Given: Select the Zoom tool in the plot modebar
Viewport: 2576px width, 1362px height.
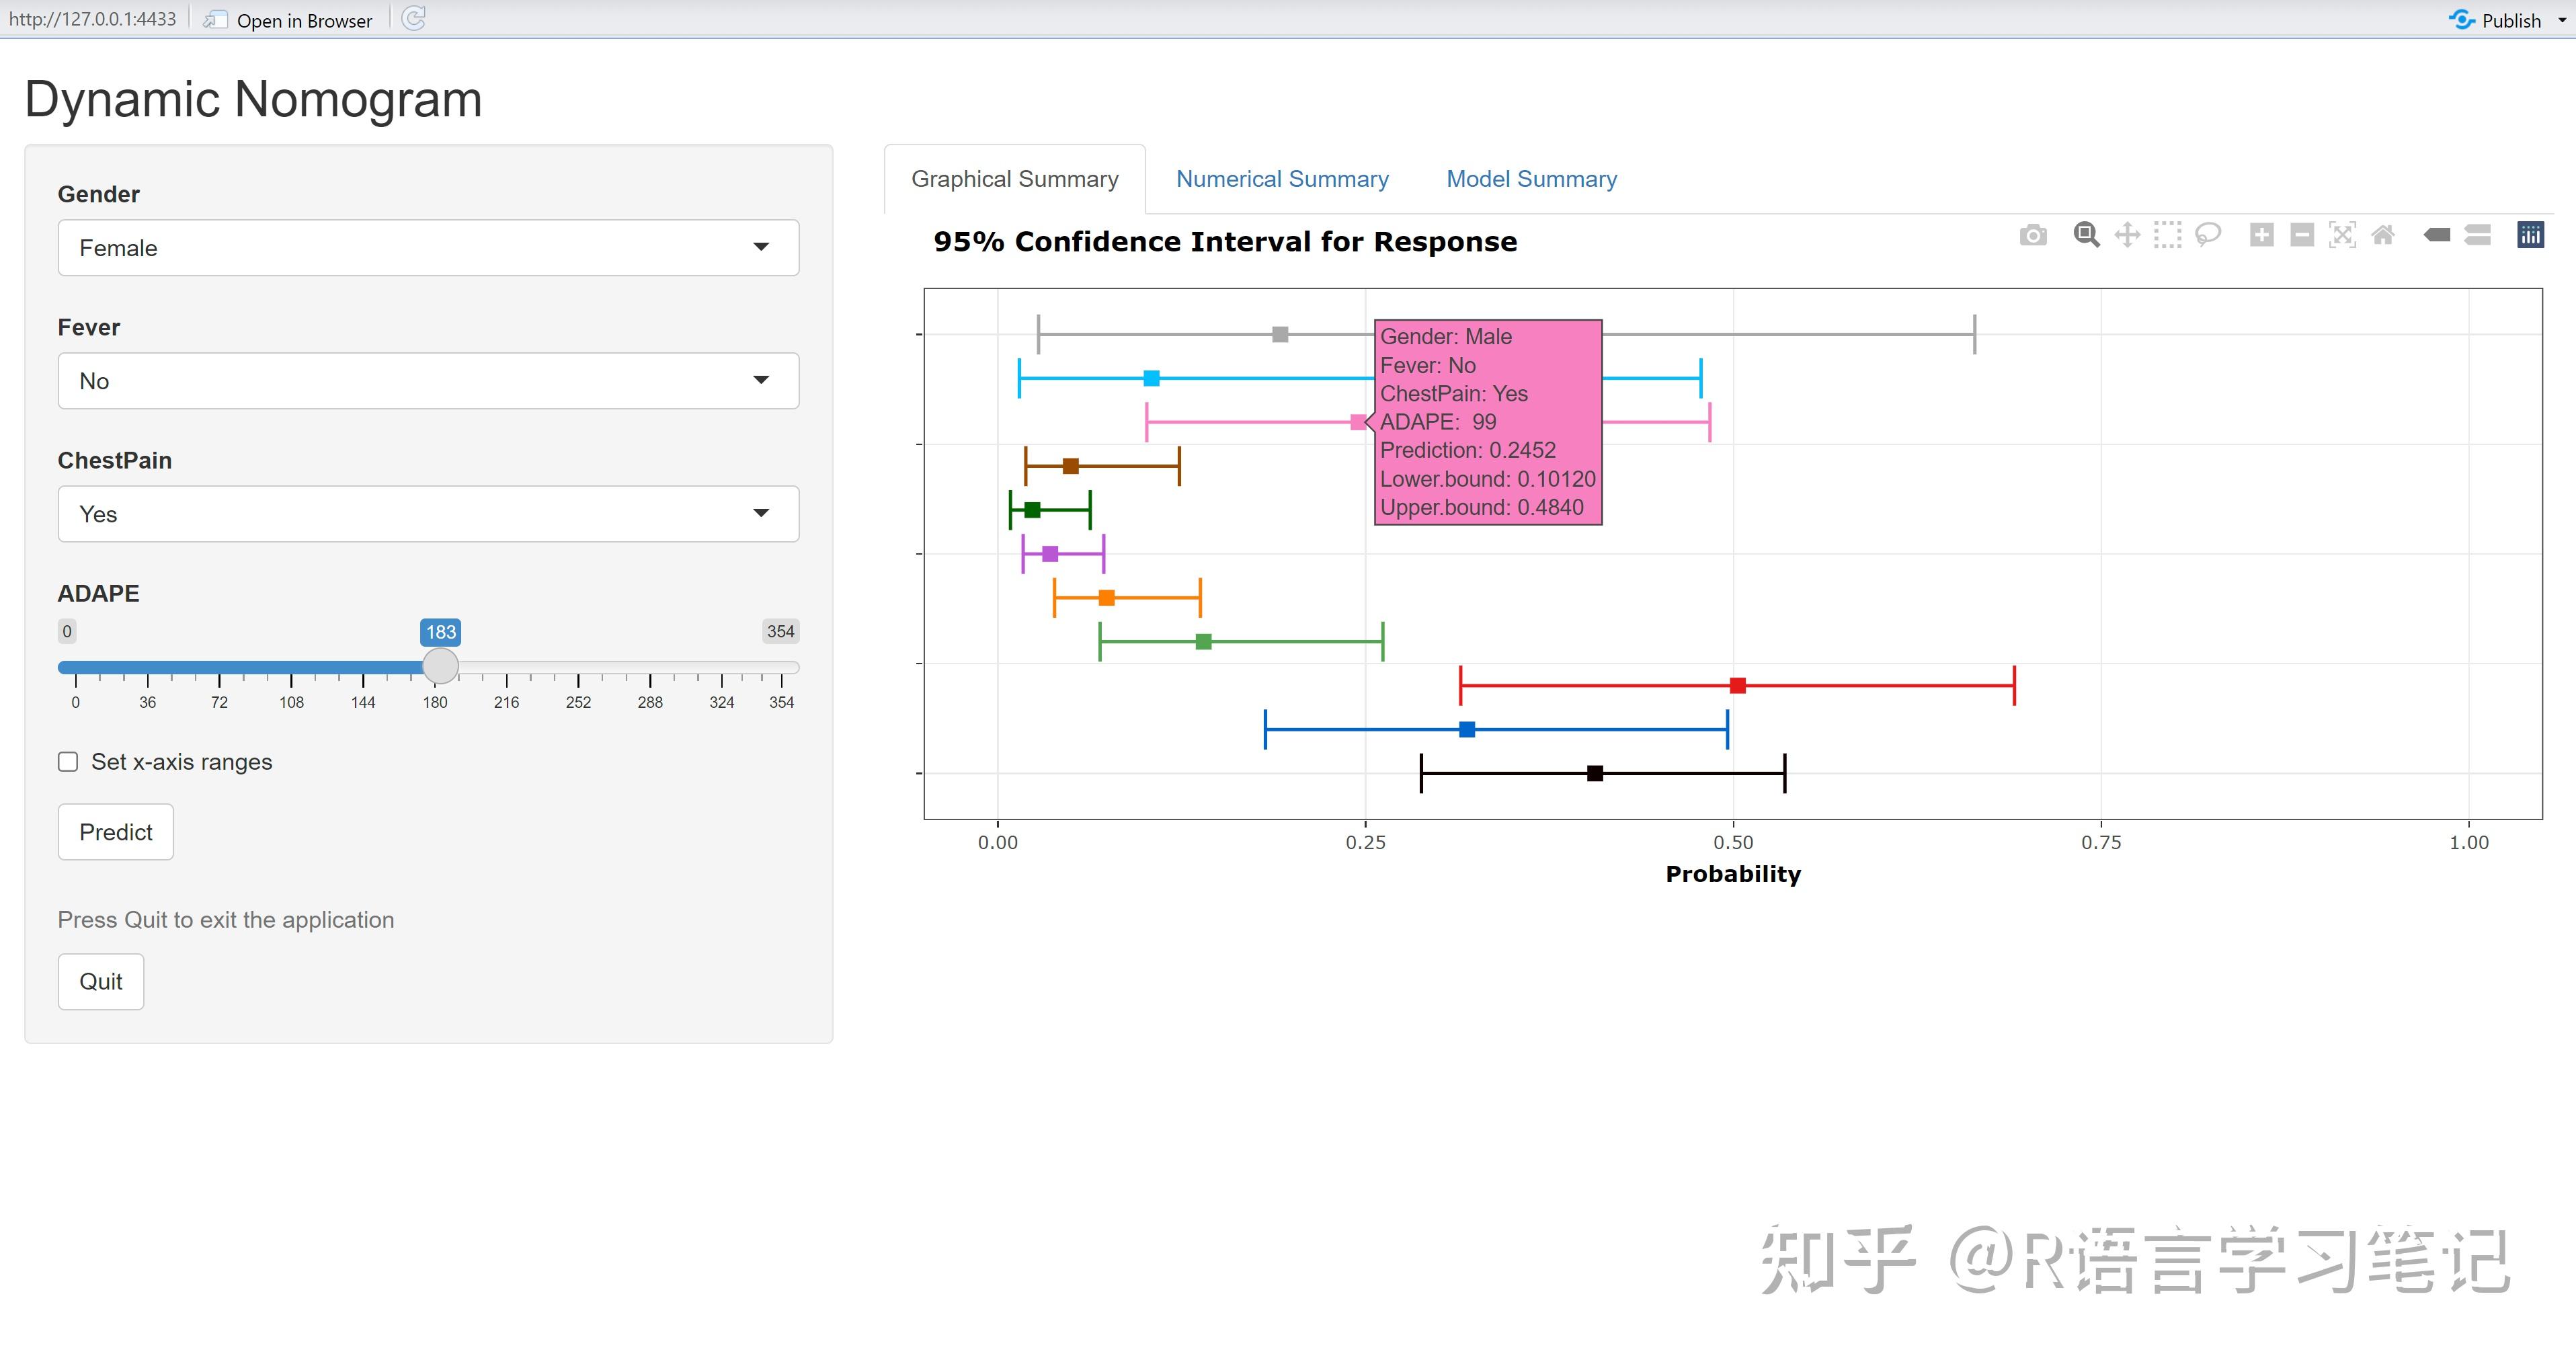Looking at the screenshot, I should pyautogui.click(x=2086, y=235).
